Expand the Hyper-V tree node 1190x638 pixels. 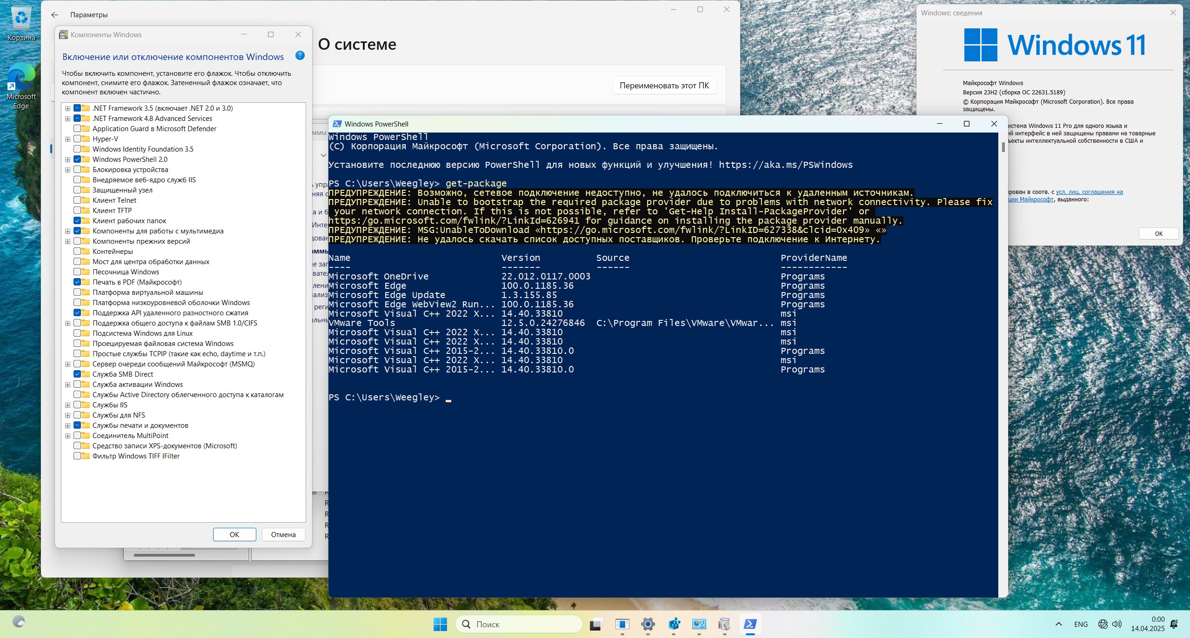click(68, 139)
